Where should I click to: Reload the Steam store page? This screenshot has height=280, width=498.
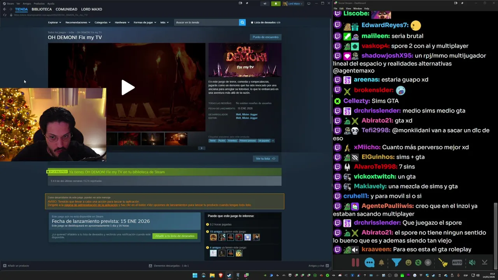point(5,15)
